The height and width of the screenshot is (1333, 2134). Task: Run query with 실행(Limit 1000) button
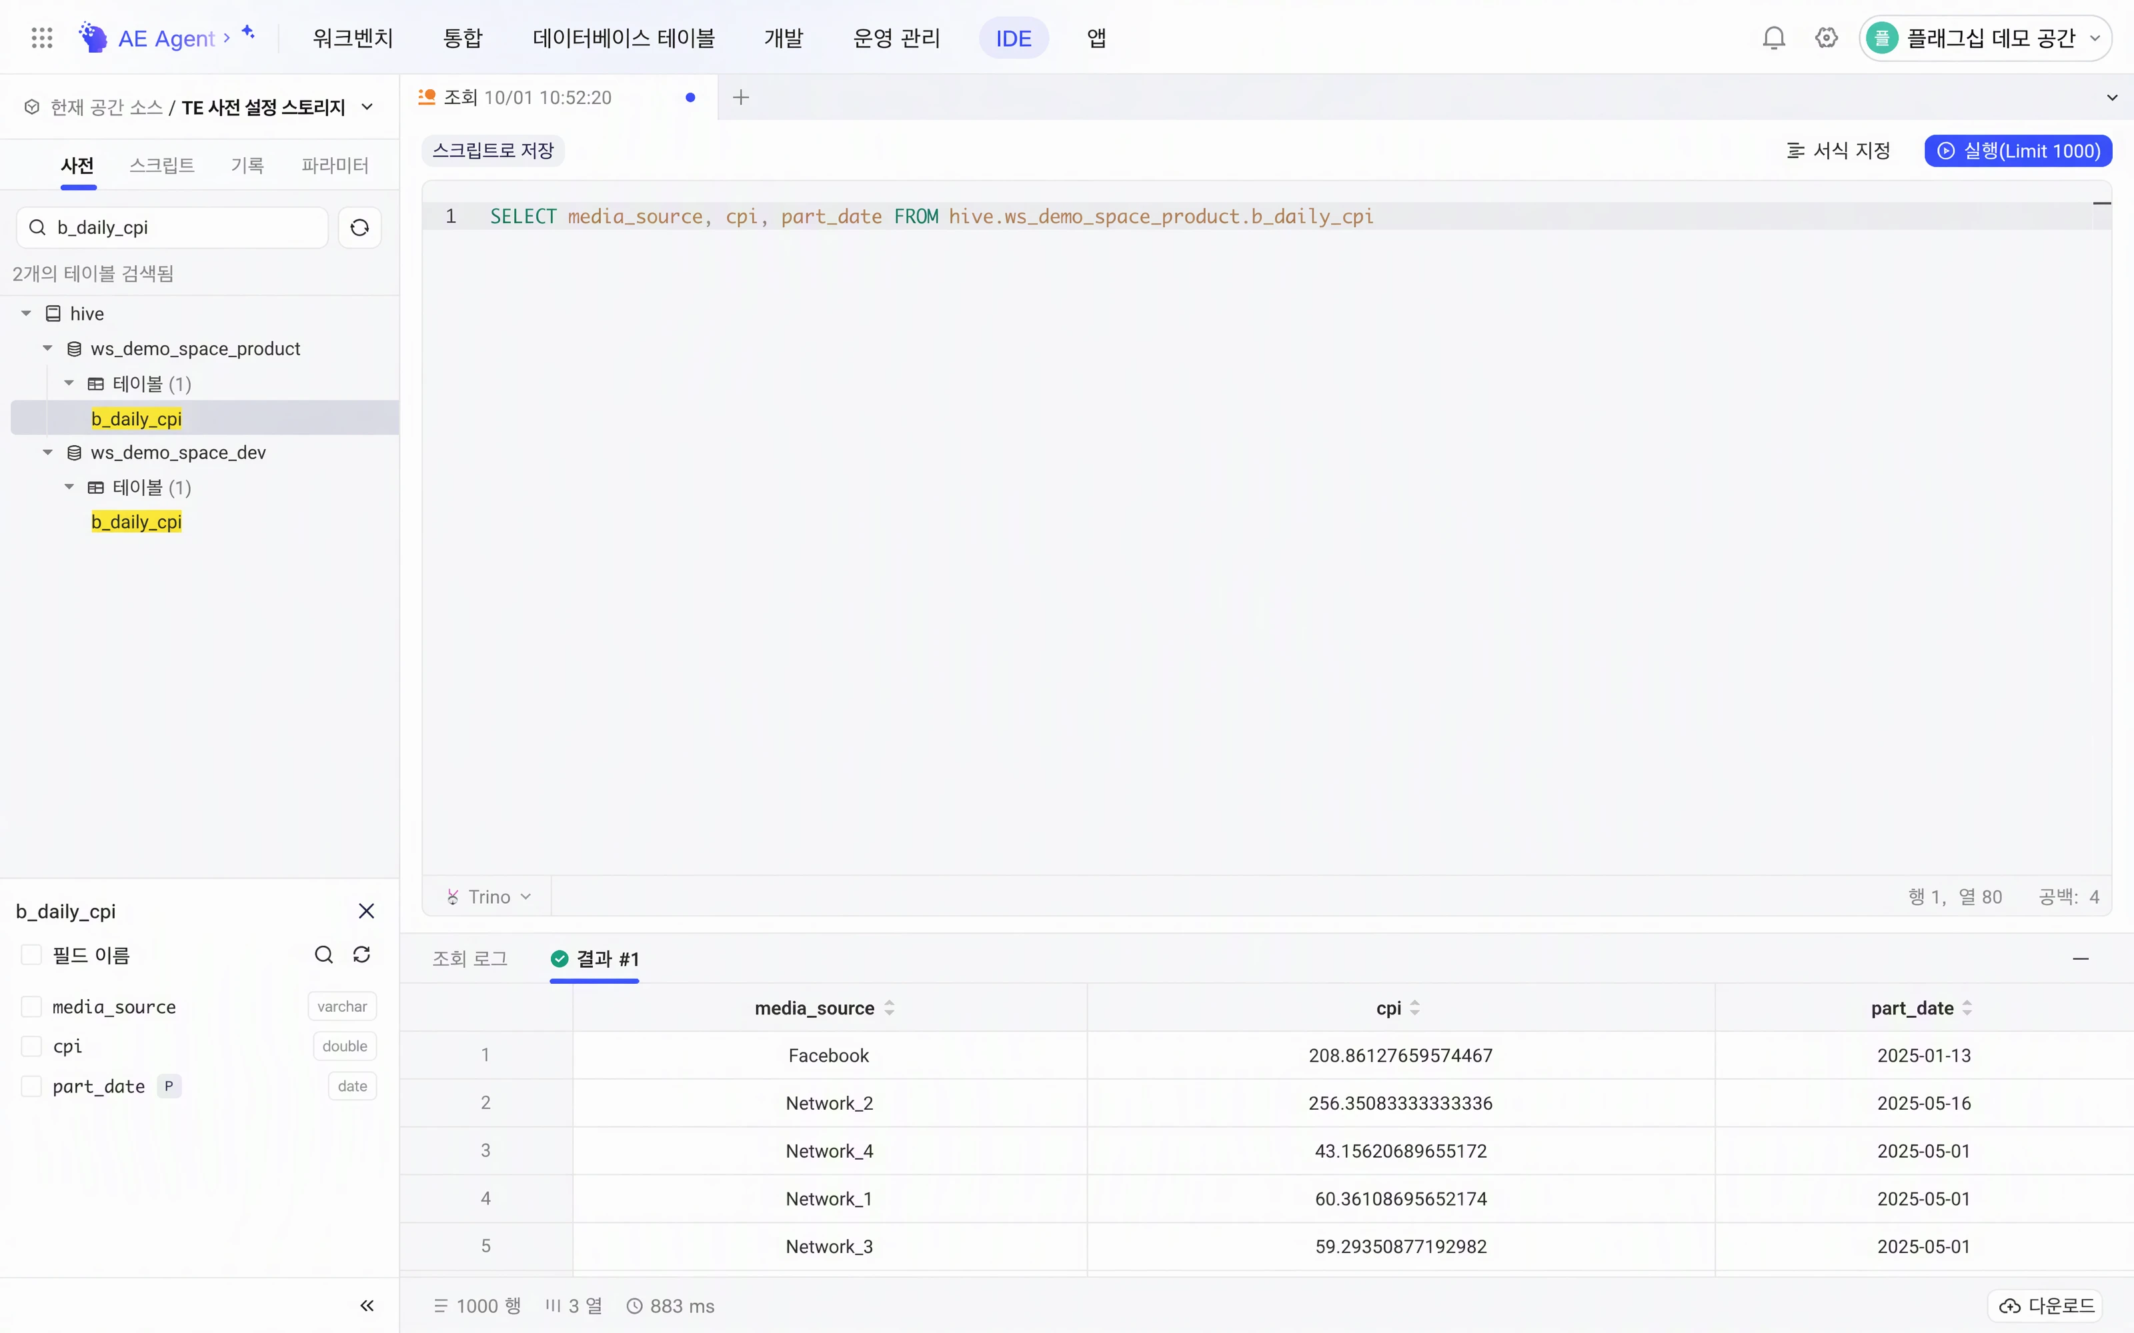(x=2017, y=151)
